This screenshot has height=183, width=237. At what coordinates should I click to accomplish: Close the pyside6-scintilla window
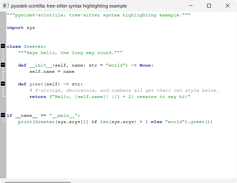[x=228, y=6]
